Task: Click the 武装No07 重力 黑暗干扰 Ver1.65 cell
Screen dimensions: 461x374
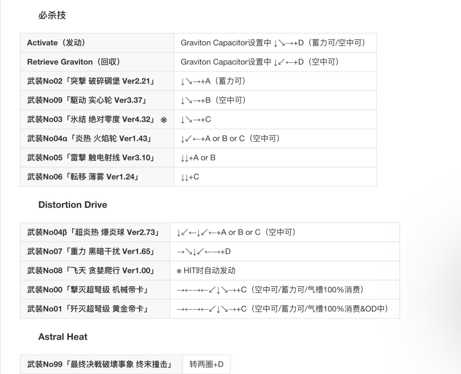Action: pyautogui.click(x=90, y=251)
